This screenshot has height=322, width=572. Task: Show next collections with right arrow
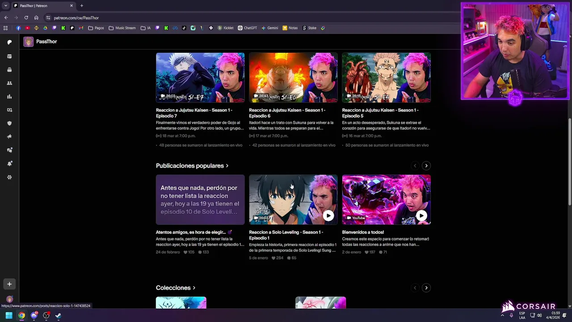point(426,288)
